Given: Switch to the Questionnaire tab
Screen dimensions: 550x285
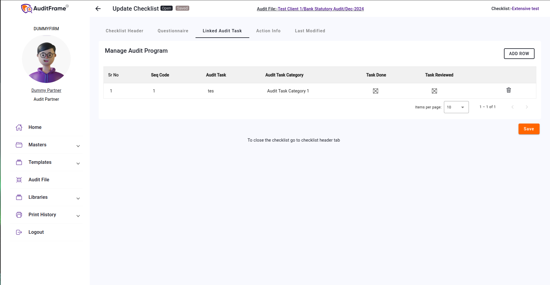Looking at the screenshot, I should 173,31.
